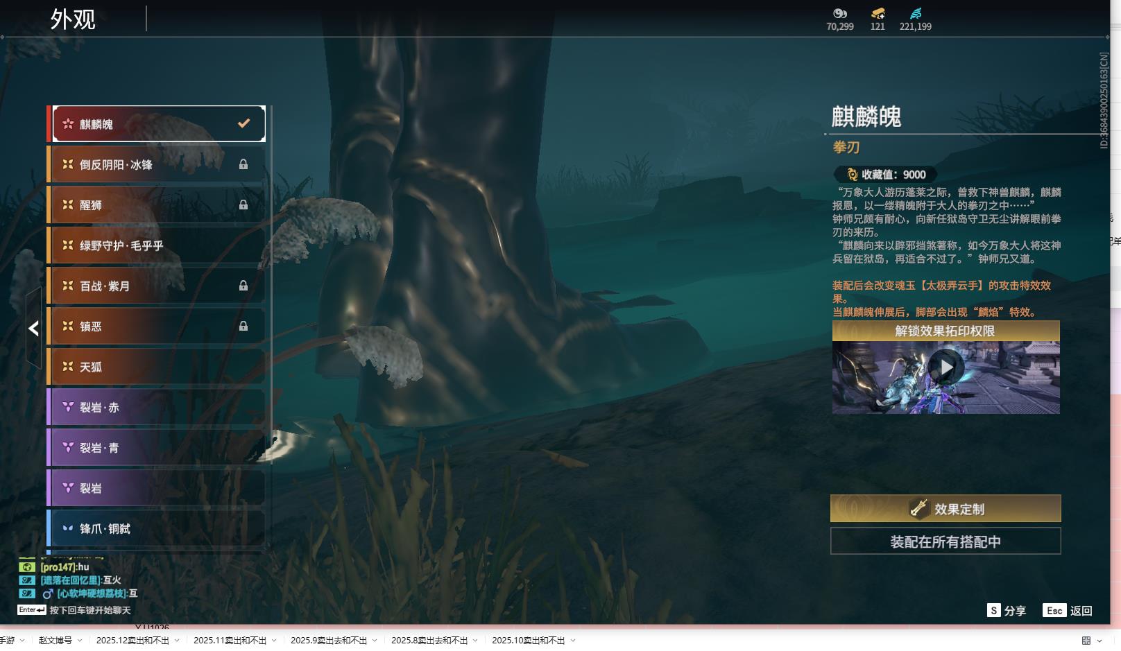
Task: Switch to the 手游 sheet tab
Action: coord(7,641)
